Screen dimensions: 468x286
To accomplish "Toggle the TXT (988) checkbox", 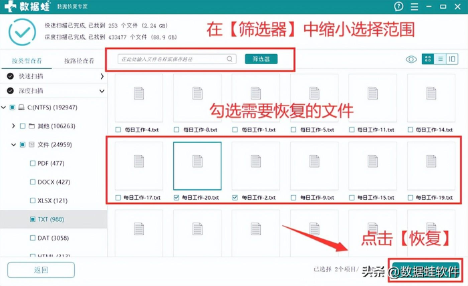I will 33,219.
